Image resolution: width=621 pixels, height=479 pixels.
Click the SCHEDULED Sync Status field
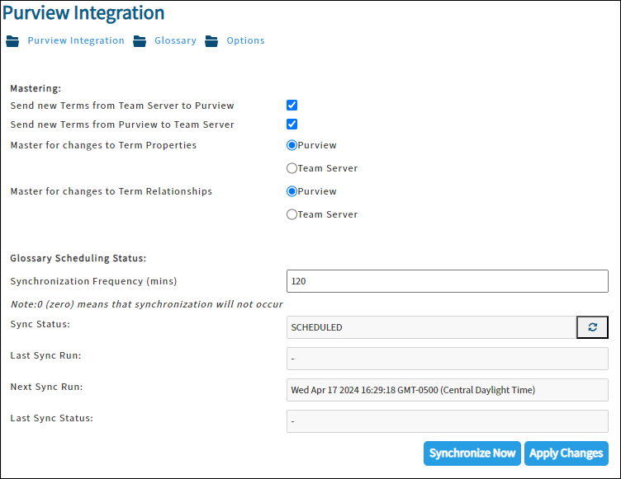pos(431,327)
